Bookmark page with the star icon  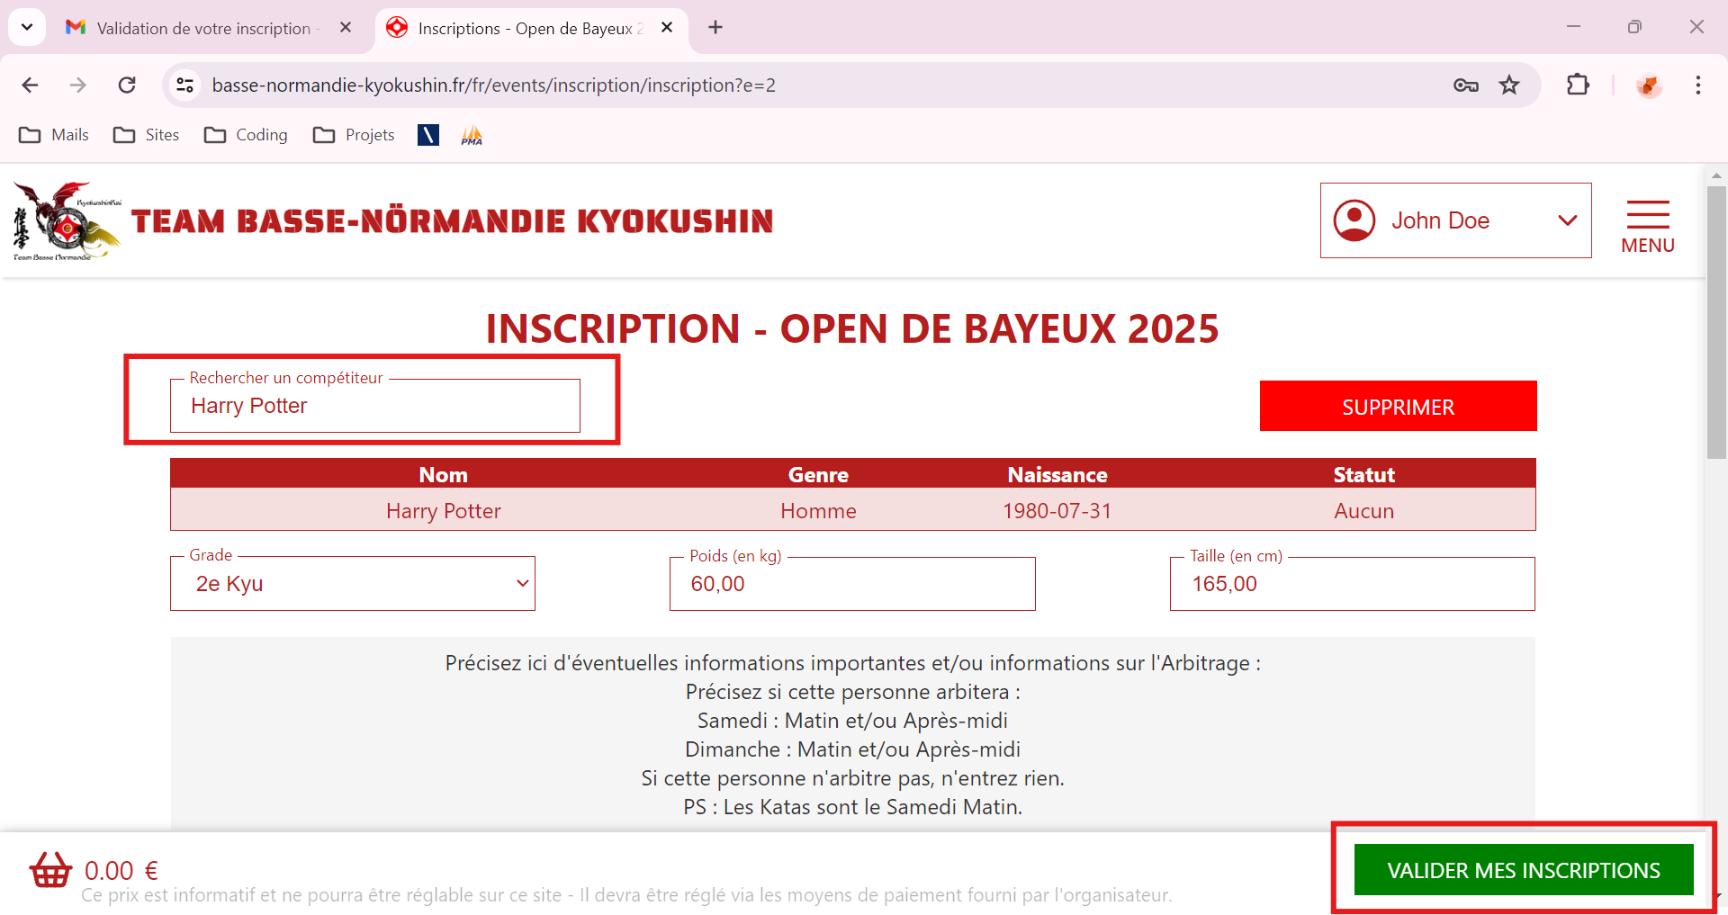click(1509, 85)
